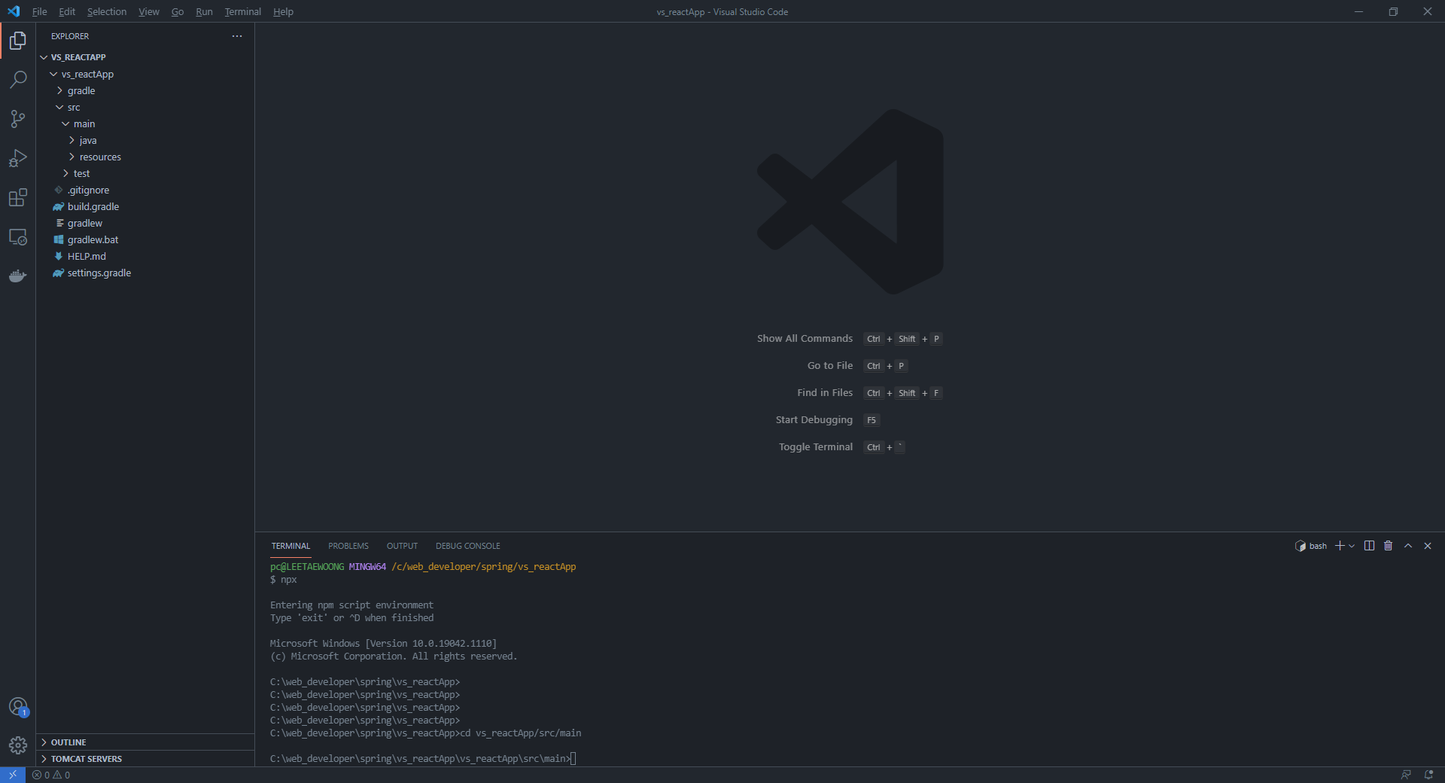Open the Extensions view icon
This screenshot has width=1445, height=783.
(18, 197)
